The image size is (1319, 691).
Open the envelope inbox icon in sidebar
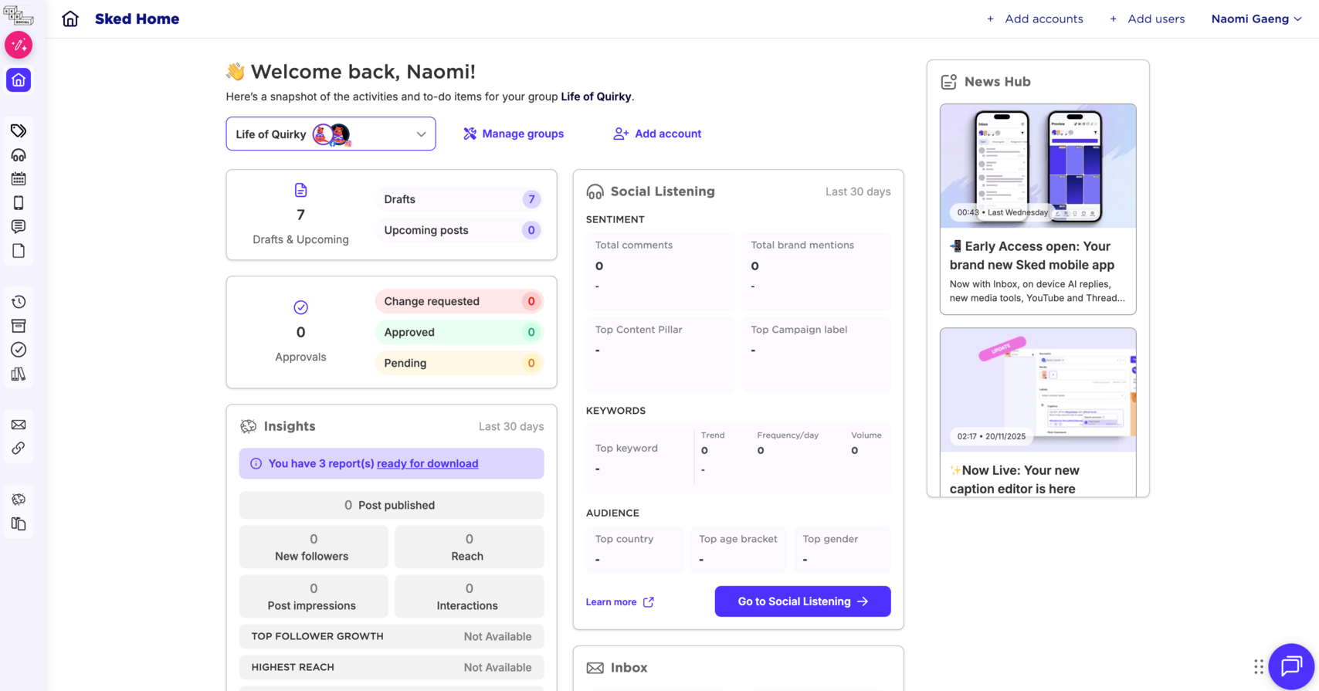click(19, 425)
